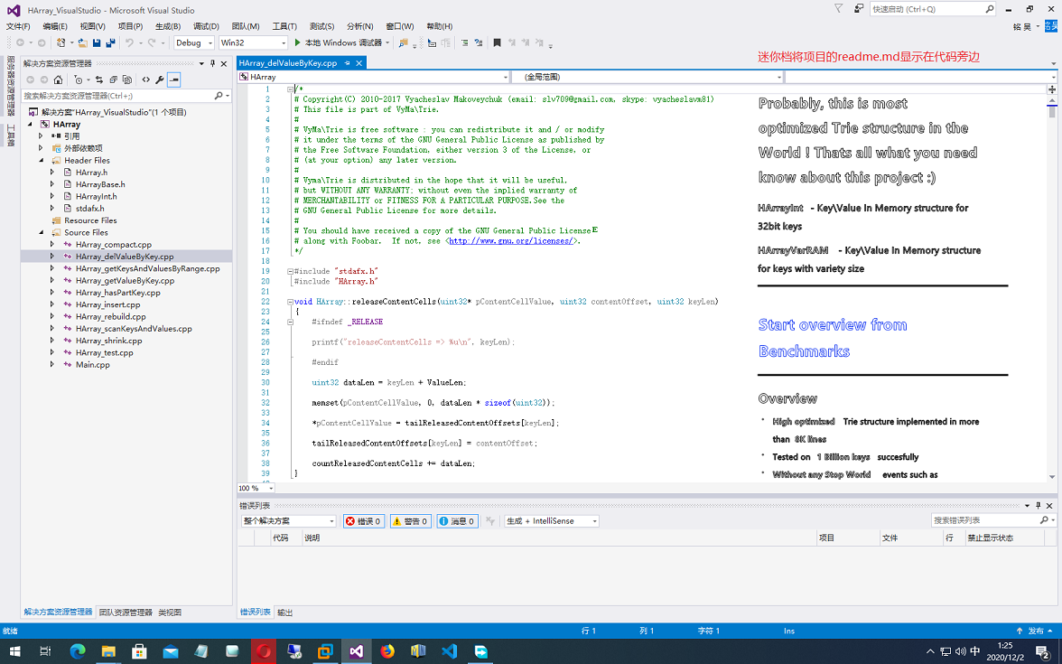The height and width of the screenshot is (664, 1062).
Task: Open the 整个解决方案 error scope dropdown
Action: point(289,521)
